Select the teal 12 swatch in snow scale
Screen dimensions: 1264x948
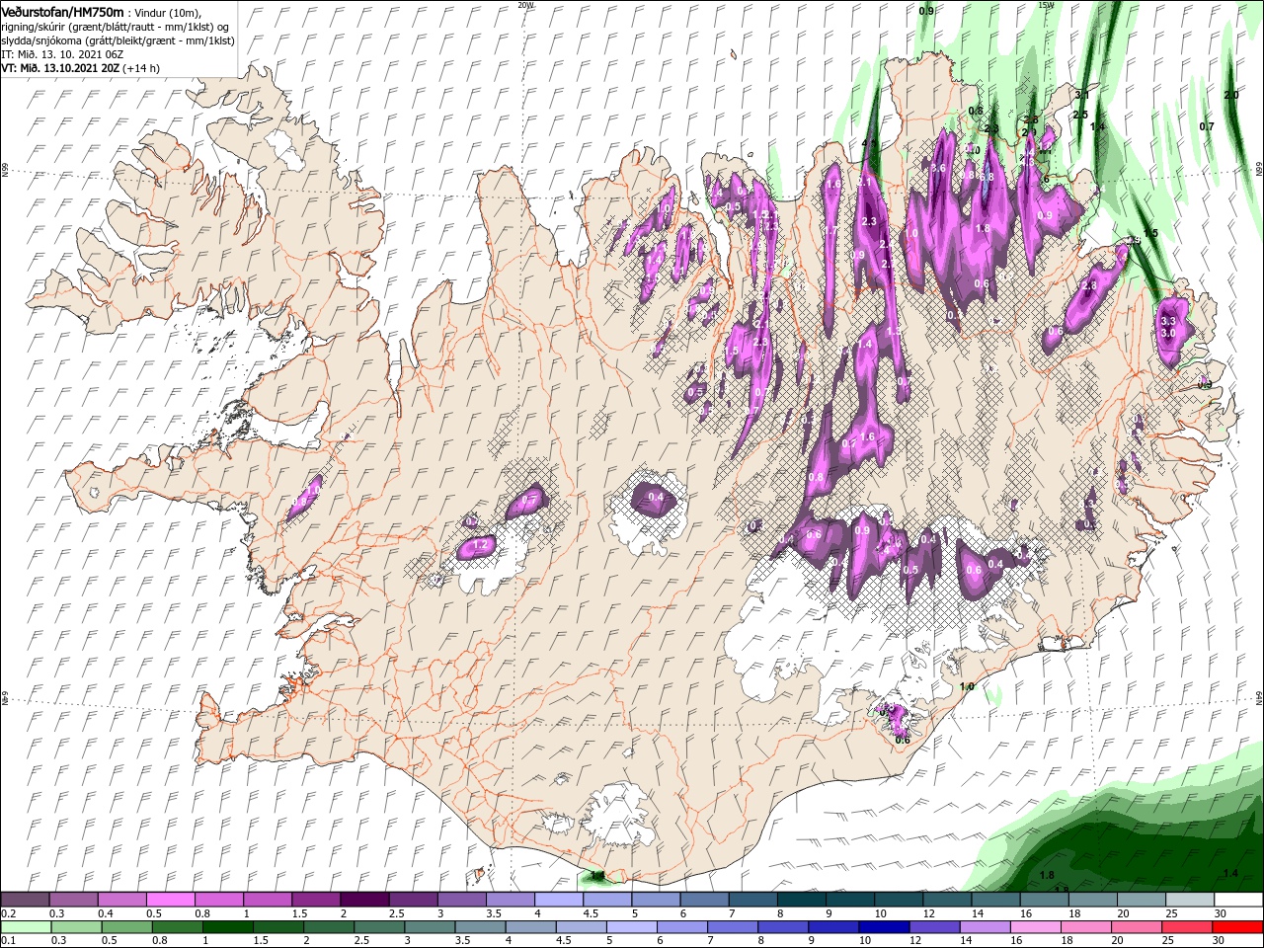pyautogui.click(x=947, y=900)
